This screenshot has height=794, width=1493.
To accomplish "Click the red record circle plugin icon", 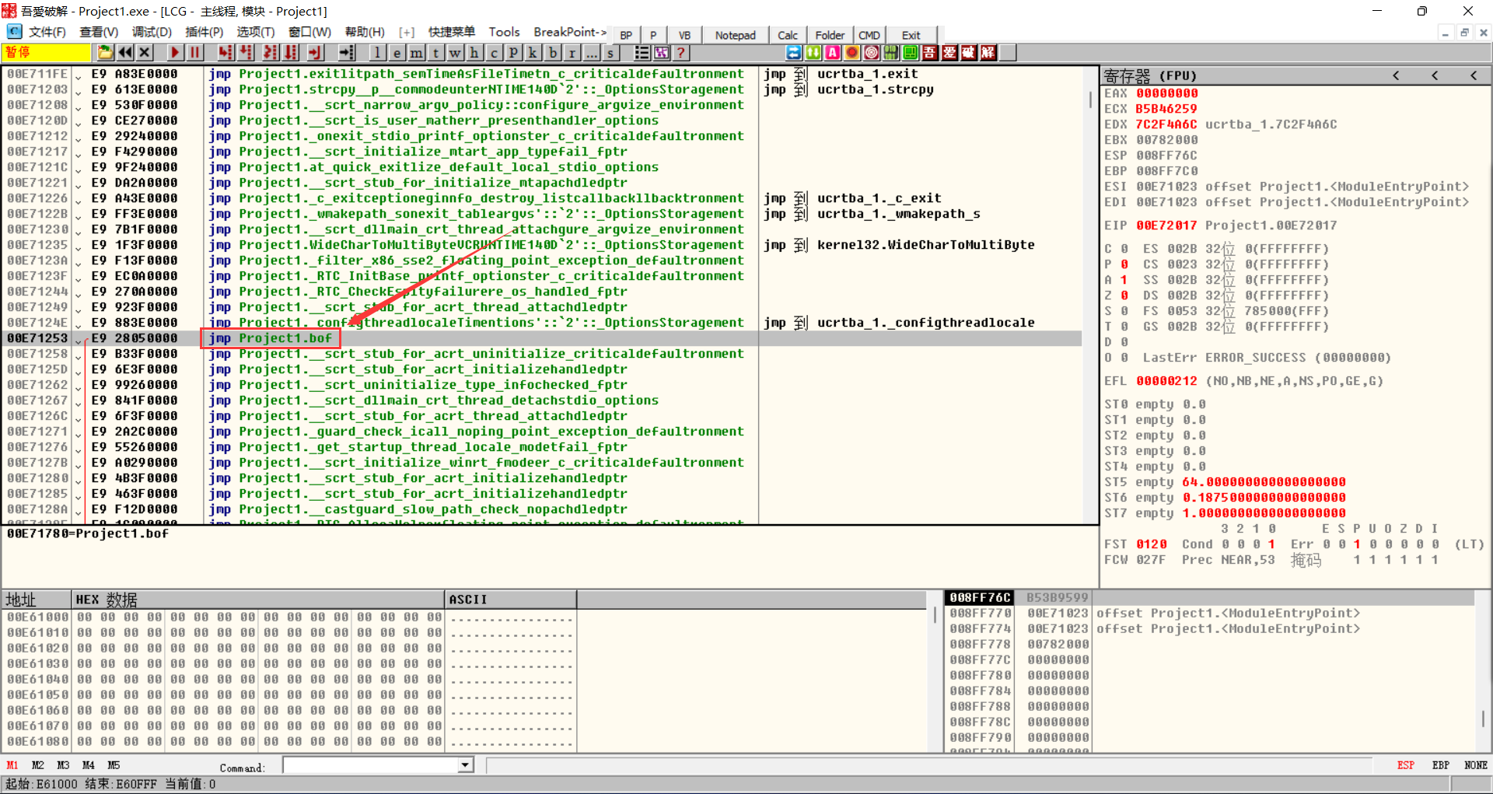I will (x=851, y=53).
